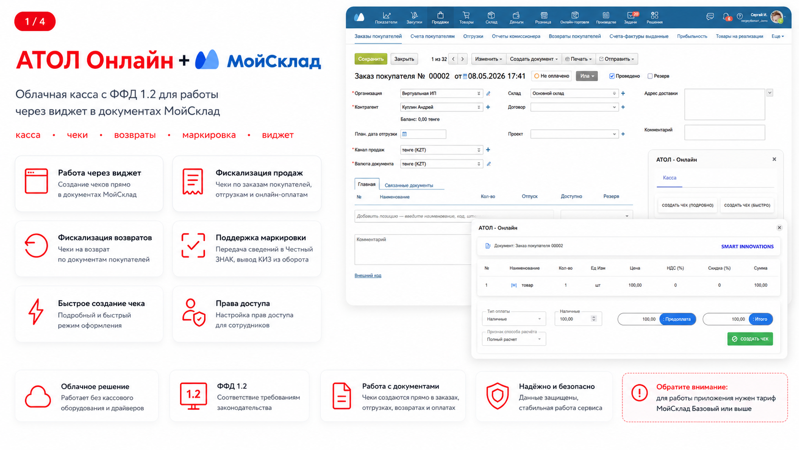Open the Организация combo box
This screenshot has height=450, width=799.
441,94
